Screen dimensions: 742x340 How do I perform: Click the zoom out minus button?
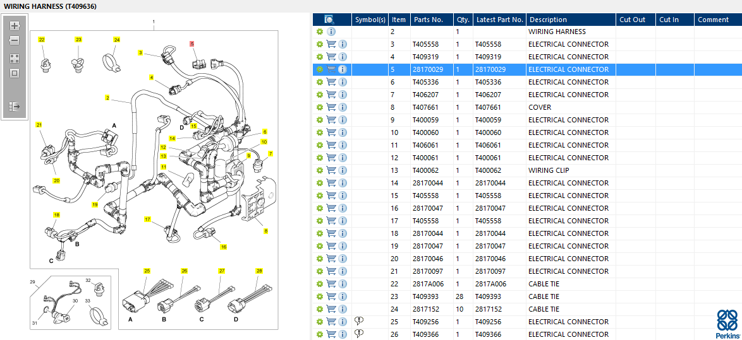click(15, 40)
